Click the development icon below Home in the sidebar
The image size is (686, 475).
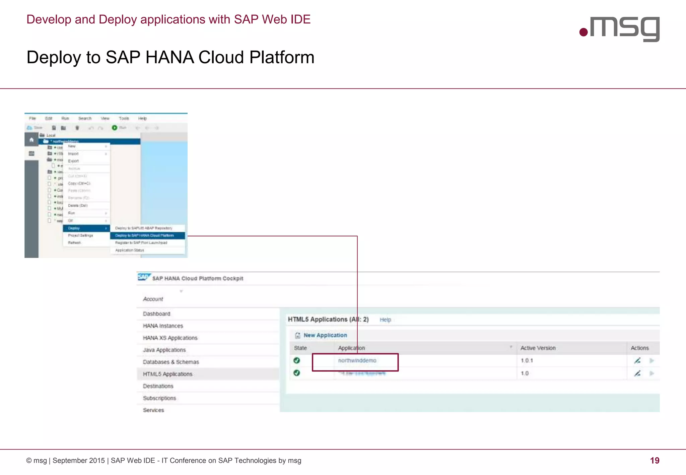pos(31,153)
